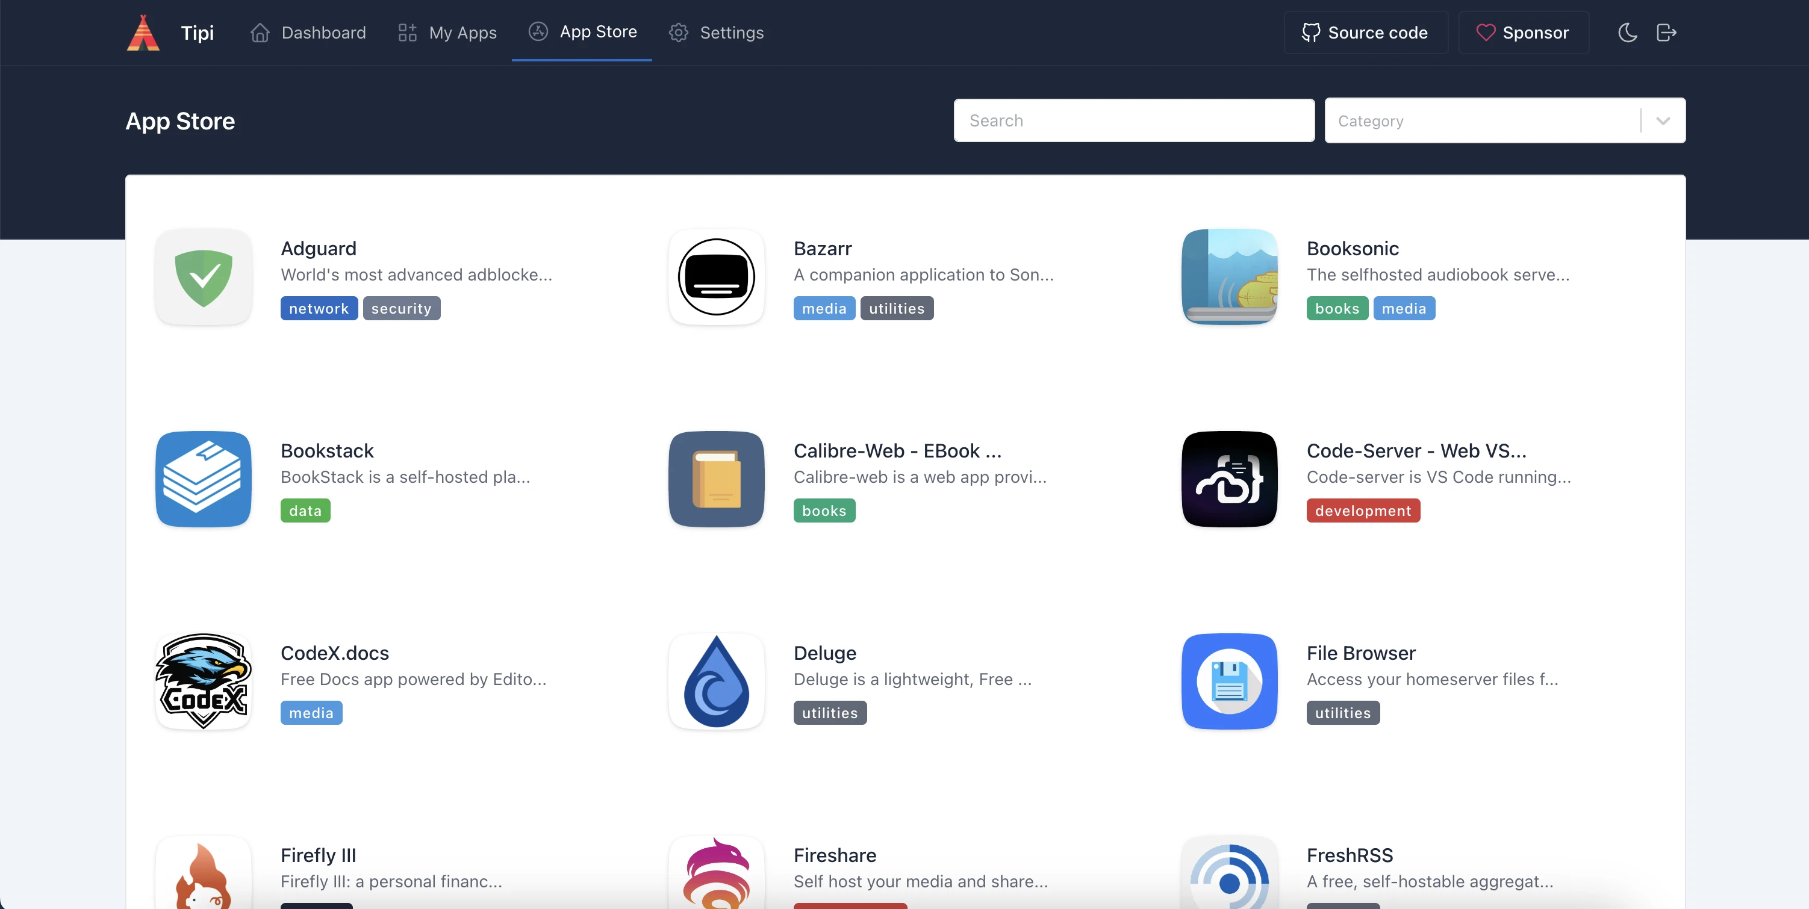Open the Bazarr app icon
The width and height of the screenshot is (1809, 909).
(716, 278)
